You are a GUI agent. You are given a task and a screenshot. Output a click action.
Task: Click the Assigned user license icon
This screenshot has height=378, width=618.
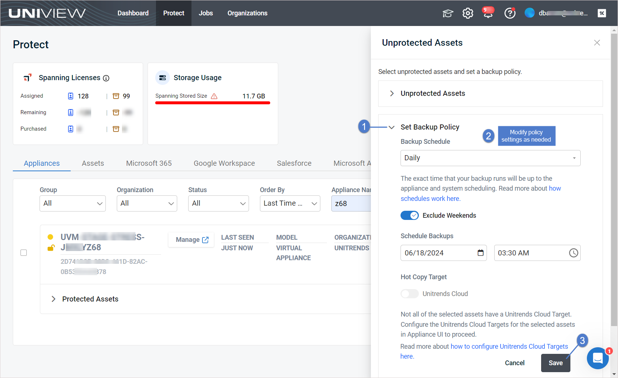[71, 96]
